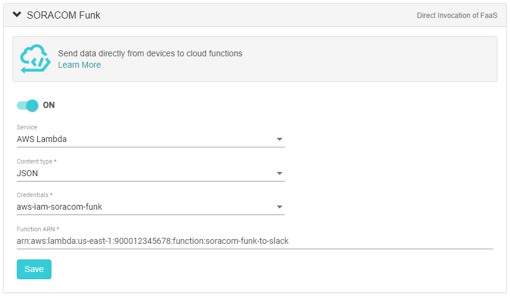Click the Service field label
This screenshot has width=510, height=296.
click(x=27, y=128)
